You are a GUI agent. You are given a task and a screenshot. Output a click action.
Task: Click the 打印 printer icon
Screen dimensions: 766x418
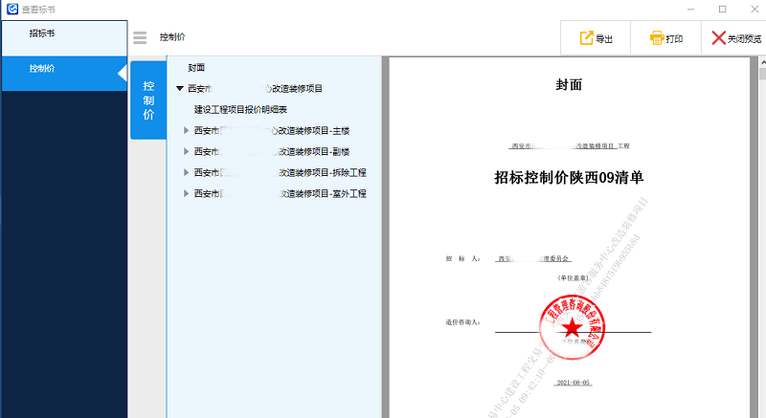pyautogui.click(x=657, y=38)
